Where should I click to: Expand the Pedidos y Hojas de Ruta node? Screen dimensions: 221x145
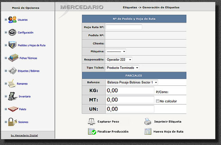(6, 45)
